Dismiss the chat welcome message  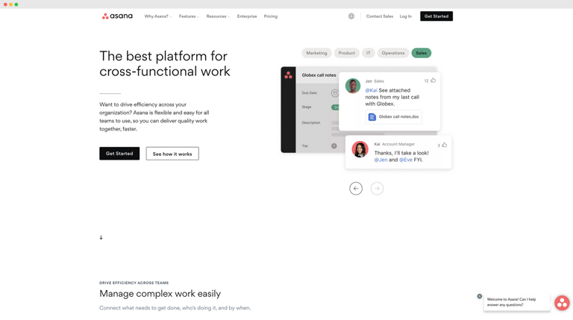(480, 296)
